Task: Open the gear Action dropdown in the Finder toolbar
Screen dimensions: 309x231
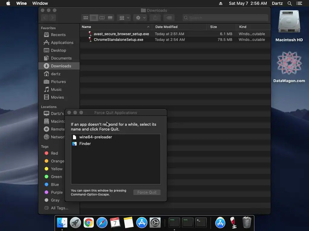Action: (x=140, y=18)
